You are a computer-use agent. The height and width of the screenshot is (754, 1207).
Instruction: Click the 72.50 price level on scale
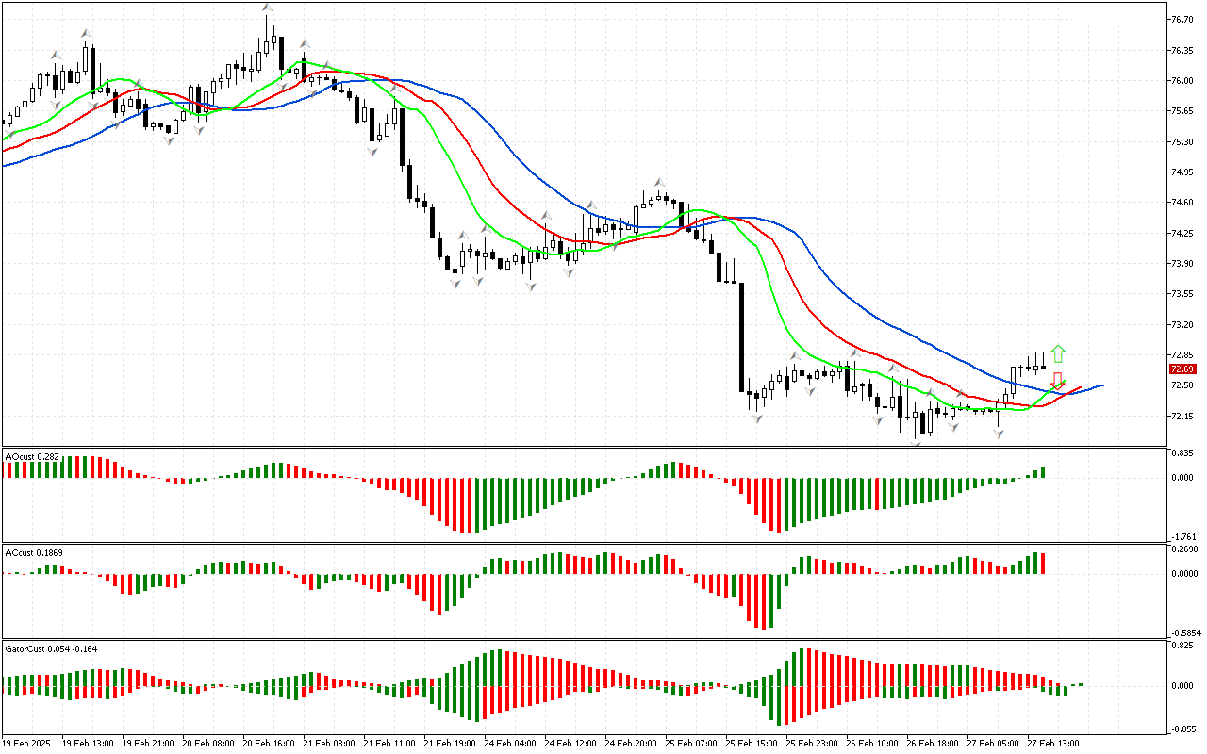coord(1182,385)
